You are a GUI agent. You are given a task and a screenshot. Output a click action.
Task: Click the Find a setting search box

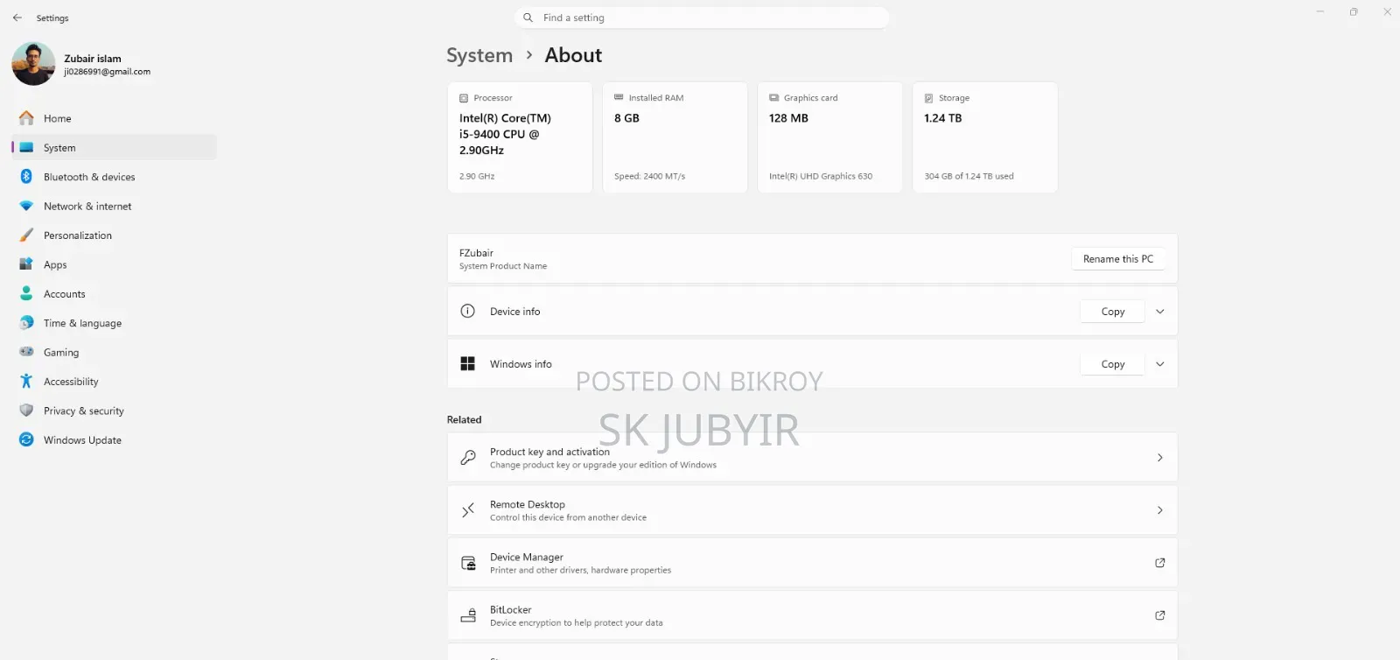pos(703,18)
